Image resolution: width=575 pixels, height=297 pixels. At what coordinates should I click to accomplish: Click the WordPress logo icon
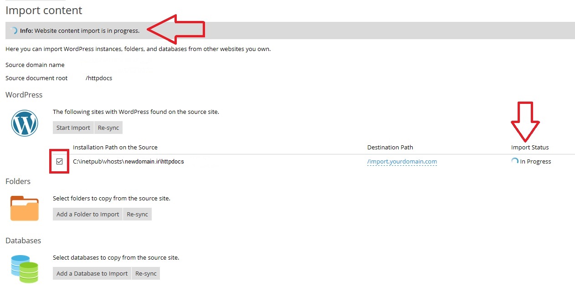click(25, 123)
